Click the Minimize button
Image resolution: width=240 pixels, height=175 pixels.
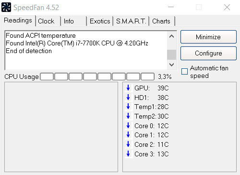pos(208,37)
